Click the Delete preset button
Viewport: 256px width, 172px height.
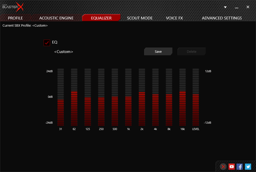191,51
